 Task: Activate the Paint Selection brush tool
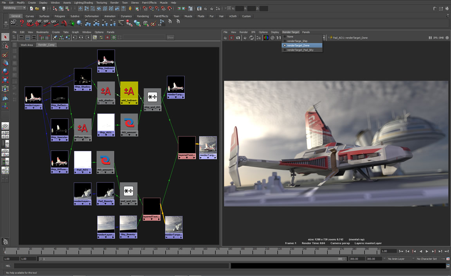coord(5,55)
